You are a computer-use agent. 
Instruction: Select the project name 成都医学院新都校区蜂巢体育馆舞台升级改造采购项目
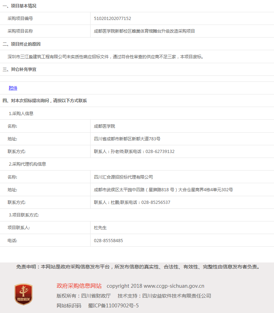pyautogui.click(x=144, y=31)
